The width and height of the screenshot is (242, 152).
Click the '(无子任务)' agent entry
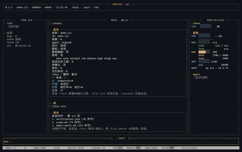201,78
